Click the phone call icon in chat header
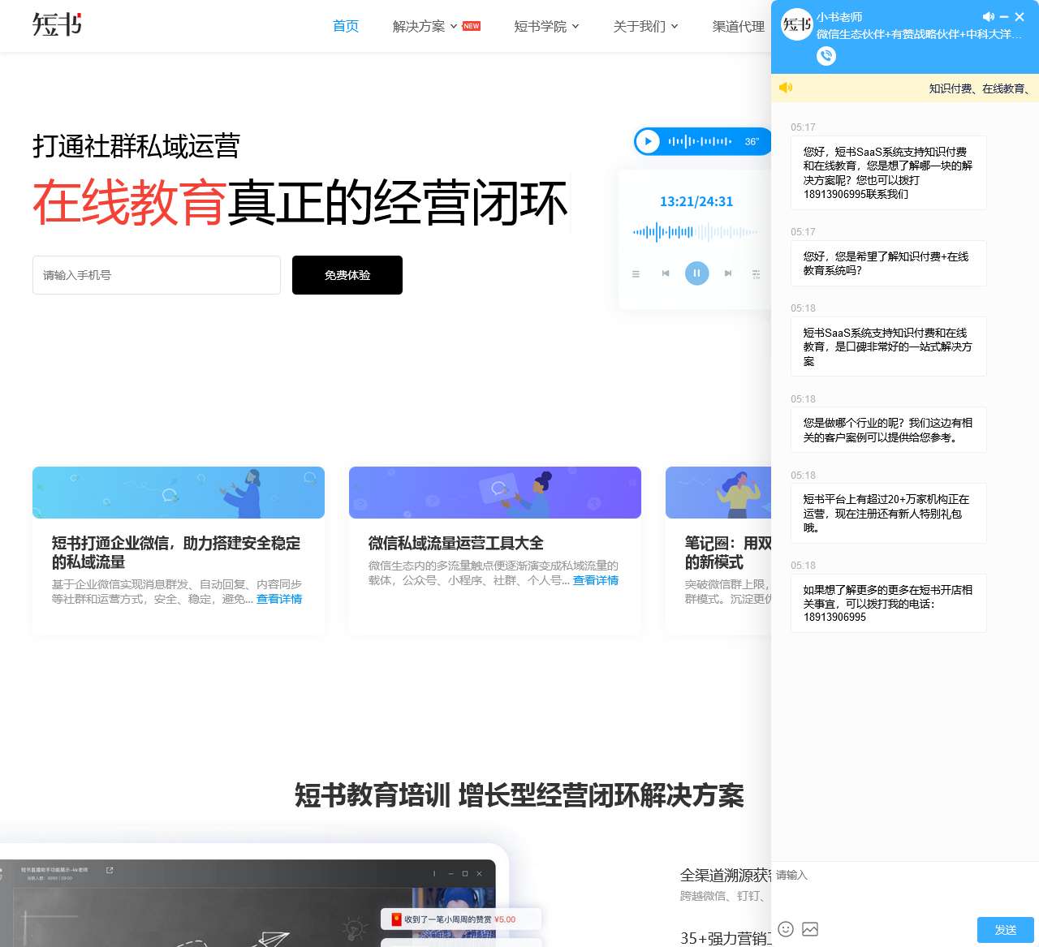The image size is (1039, 947). click(826, 56)
